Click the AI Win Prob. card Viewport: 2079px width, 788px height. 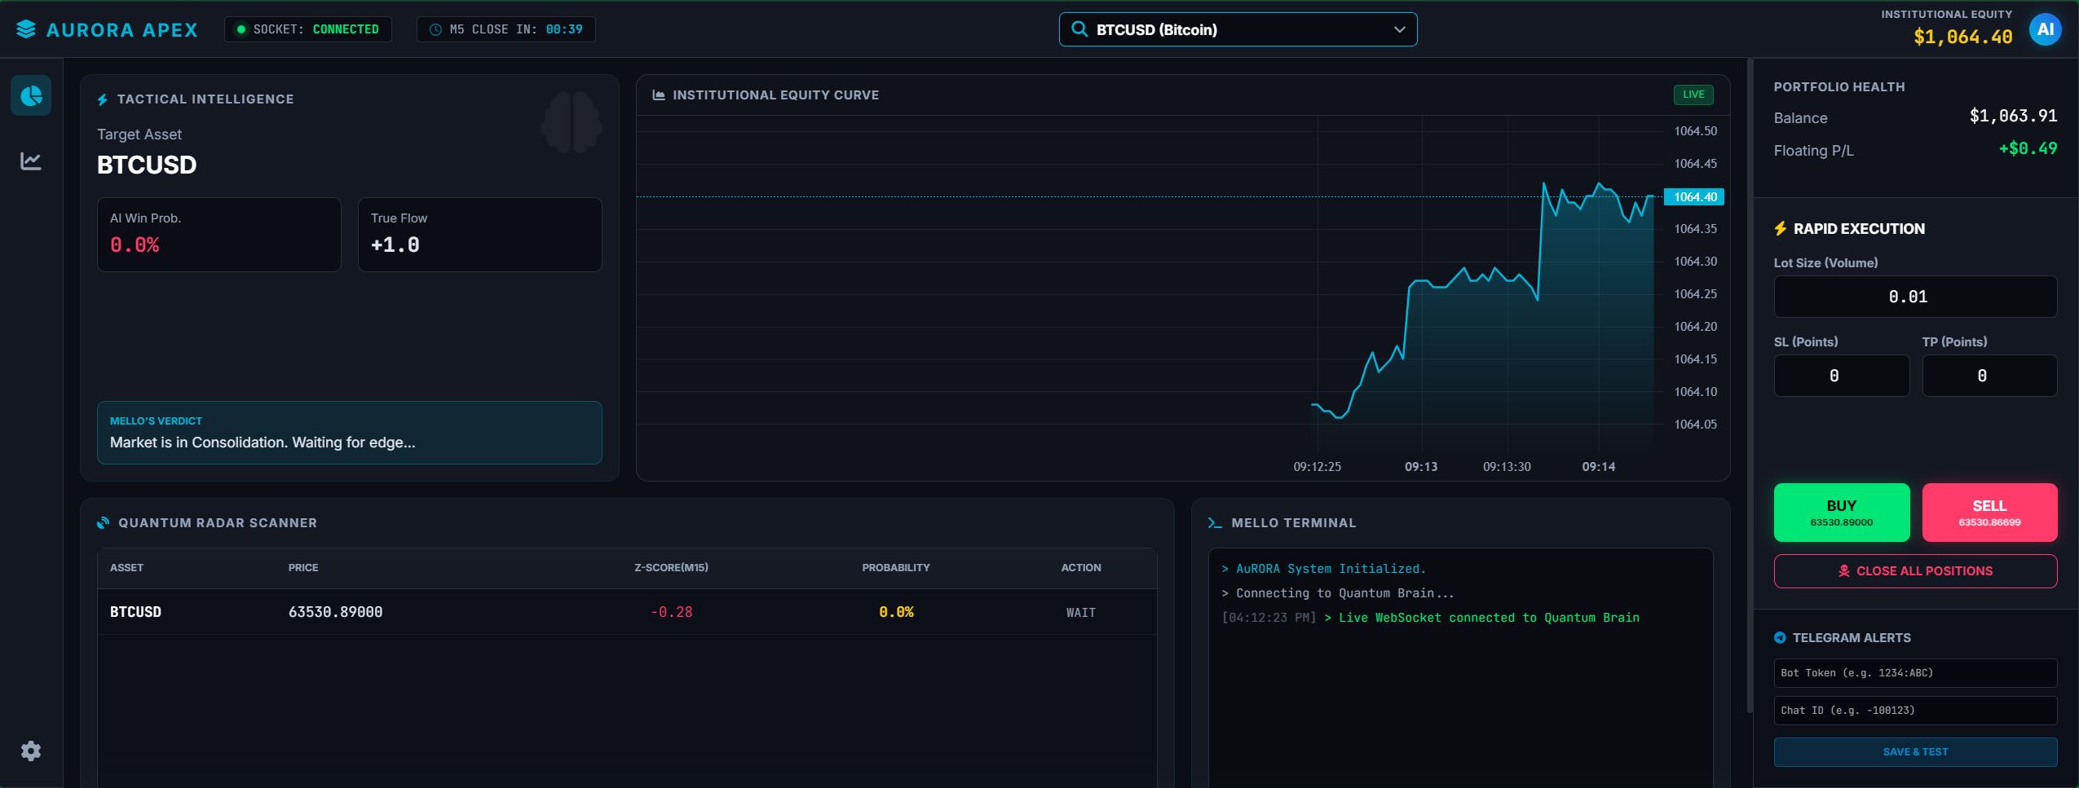(x=219, y=235)
